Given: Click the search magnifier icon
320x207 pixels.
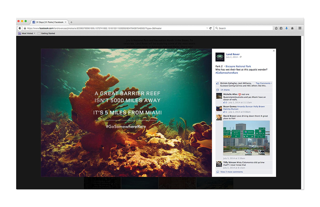Looking at the screenshot, I should (x=217, y=28).
